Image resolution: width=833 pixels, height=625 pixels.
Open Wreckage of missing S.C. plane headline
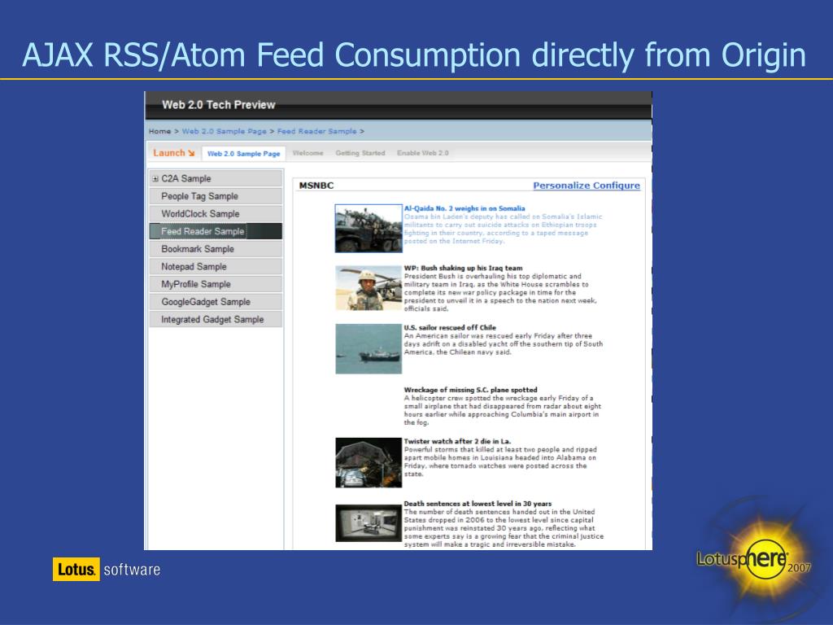coord(471,390)
